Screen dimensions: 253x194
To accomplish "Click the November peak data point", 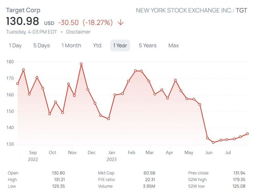I will point(81,64).
